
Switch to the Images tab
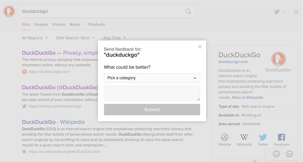[41, 24]
